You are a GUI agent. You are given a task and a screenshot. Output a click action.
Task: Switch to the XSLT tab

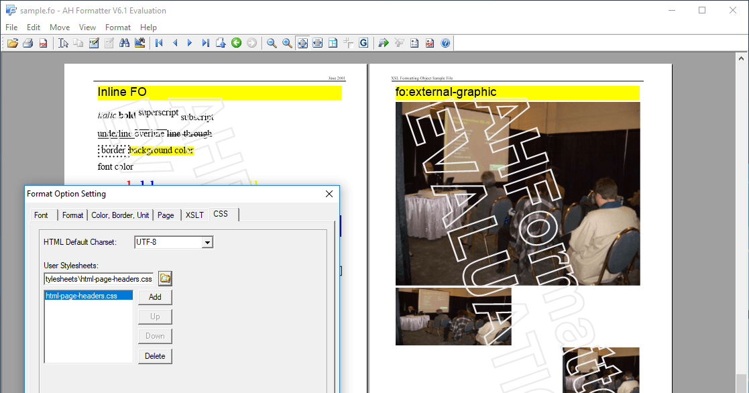pos(194,215)
